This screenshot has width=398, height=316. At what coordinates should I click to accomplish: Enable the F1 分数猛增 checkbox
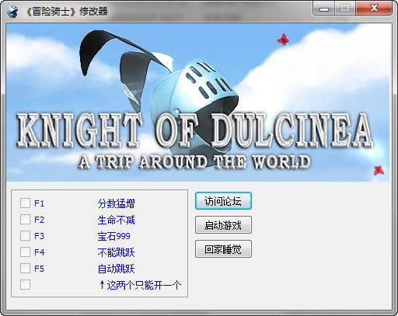click(25, 203)
